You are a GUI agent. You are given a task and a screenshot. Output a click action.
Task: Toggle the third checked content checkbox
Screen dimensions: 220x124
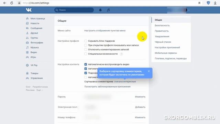pyautogui.click(x=86, y=73)
